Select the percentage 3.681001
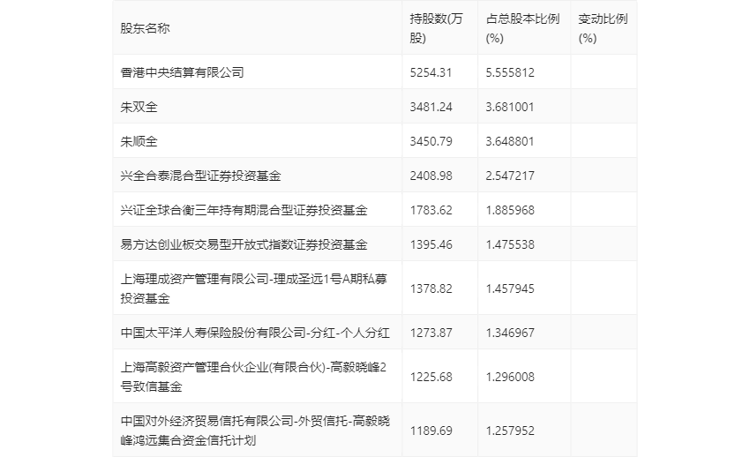This screenshot has width=750, height=457. [510, 107]
